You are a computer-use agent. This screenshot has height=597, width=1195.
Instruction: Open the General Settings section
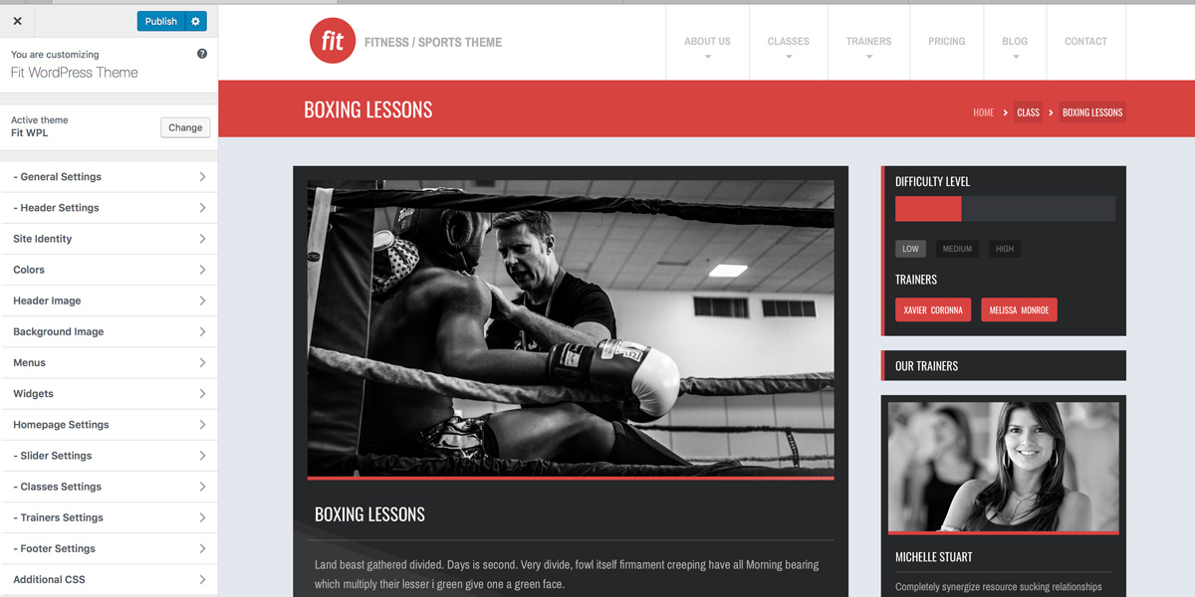109,177
